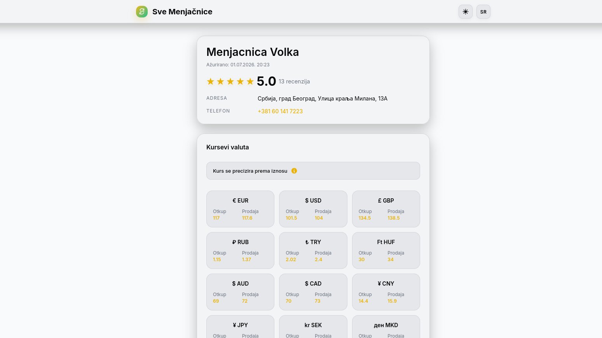Click the TELEFON label
Viewport: 602px width, 338px height.
(218, 111)
